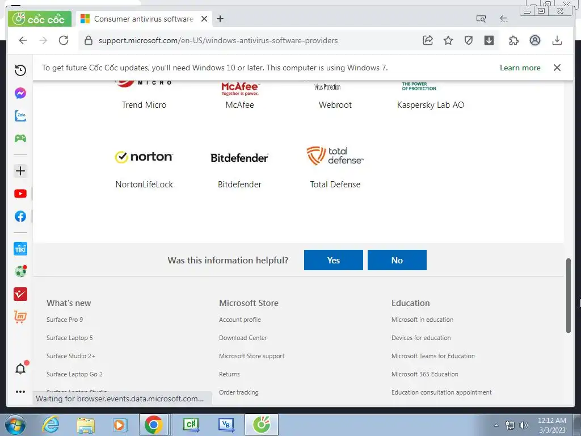Open extensions puzzle icon
Screen dimensions: 581x436
pos(514,40)
